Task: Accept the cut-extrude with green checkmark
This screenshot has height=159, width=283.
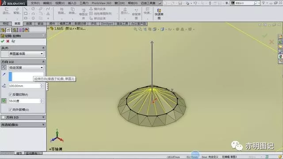Action: coord(3,41)
